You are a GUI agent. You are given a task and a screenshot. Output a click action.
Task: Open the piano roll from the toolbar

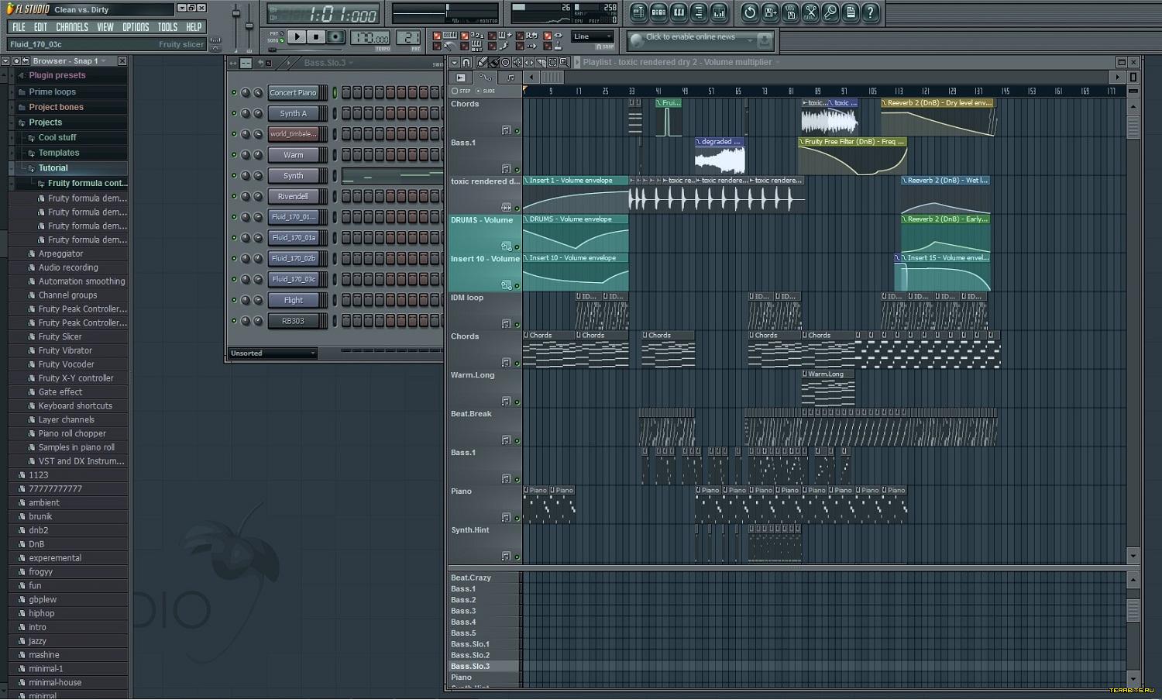tap(679, 12)
